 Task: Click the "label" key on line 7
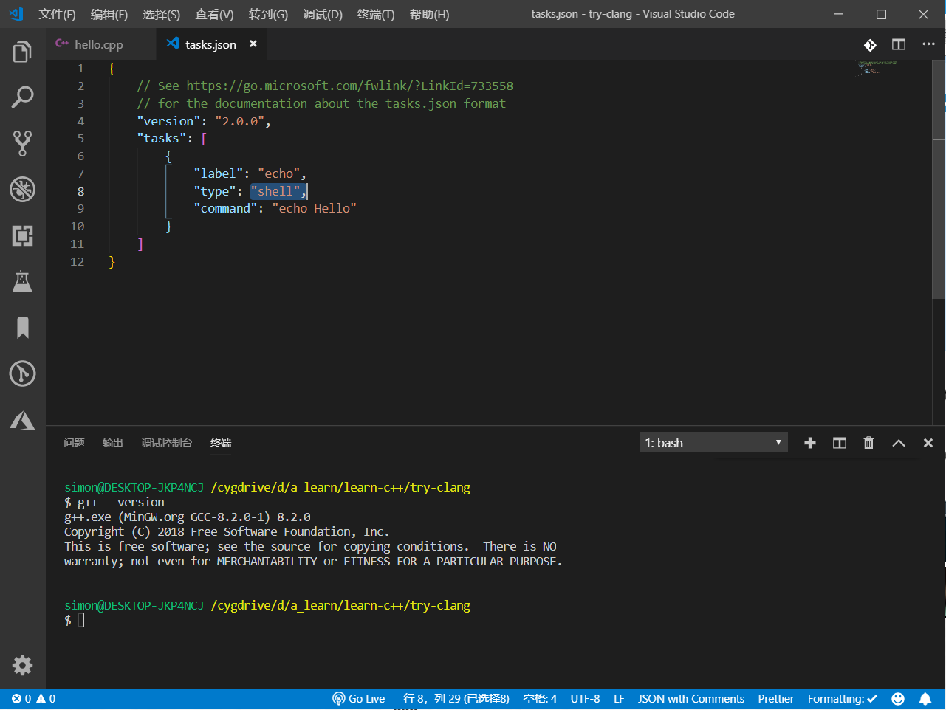[219, 173]
